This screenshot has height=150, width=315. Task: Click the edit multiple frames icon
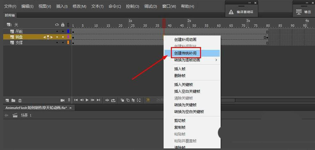point(133,100)
